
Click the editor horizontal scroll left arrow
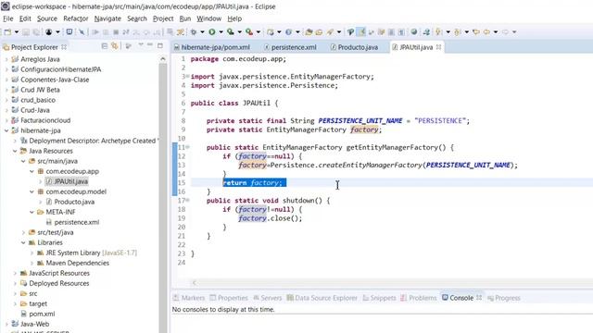point(195,282)
